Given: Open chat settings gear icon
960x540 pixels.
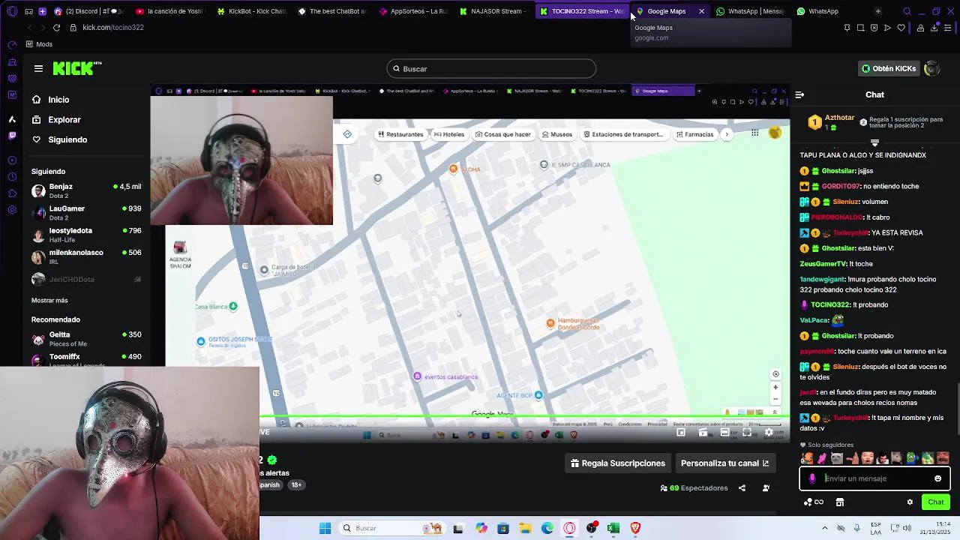Looking at the screenshot, I should pos(910,502).
